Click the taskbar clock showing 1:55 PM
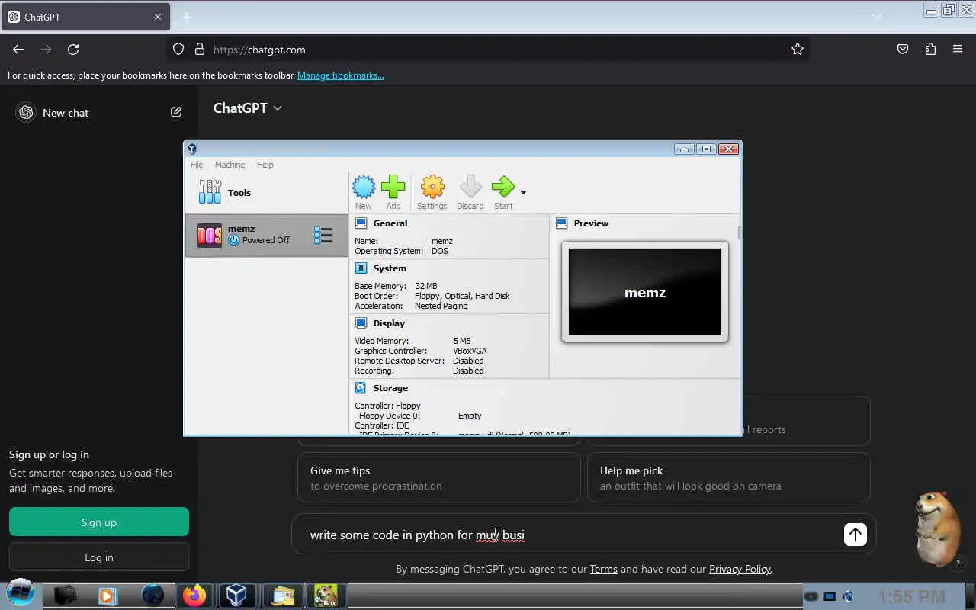Screen dimensions: 976x610 click(x=912, y=596)
